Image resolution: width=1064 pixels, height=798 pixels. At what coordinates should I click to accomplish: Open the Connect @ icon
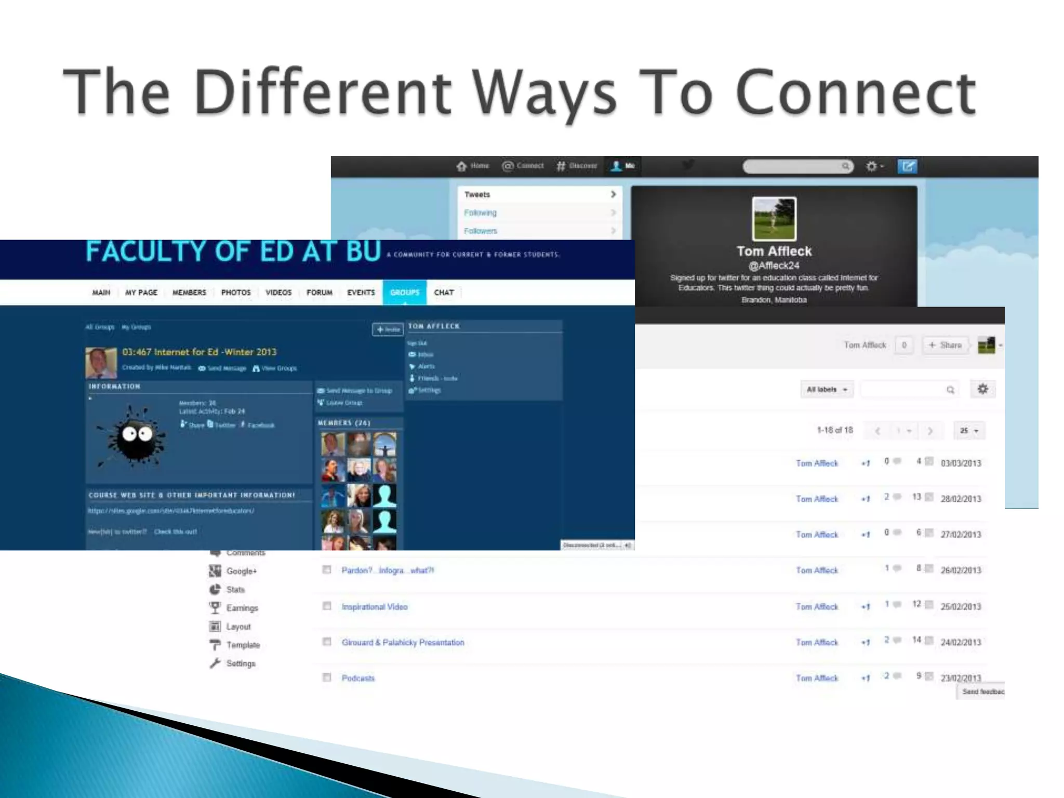508,166
